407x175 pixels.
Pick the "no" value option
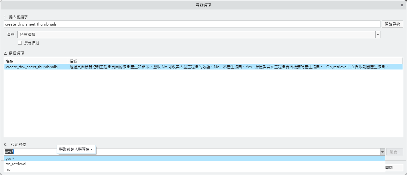(x=8, y=169)
